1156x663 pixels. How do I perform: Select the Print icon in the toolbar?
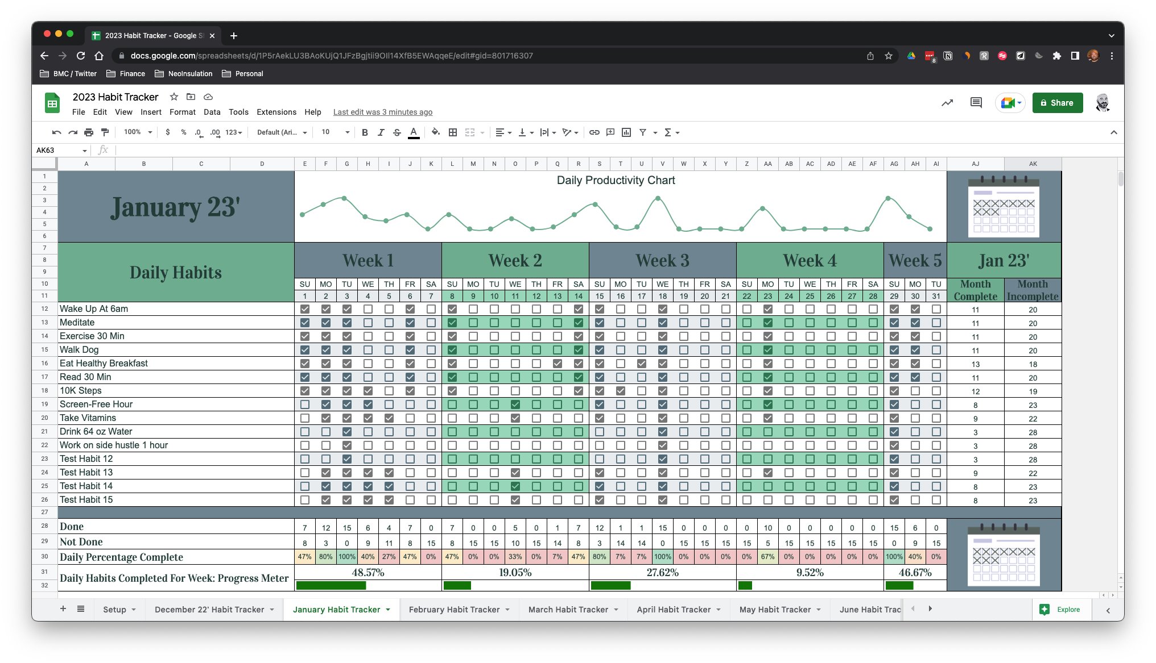89,132
